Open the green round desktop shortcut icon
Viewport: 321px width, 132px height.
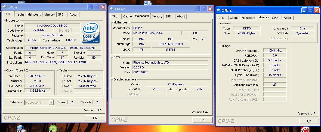(x=53, y=128)
